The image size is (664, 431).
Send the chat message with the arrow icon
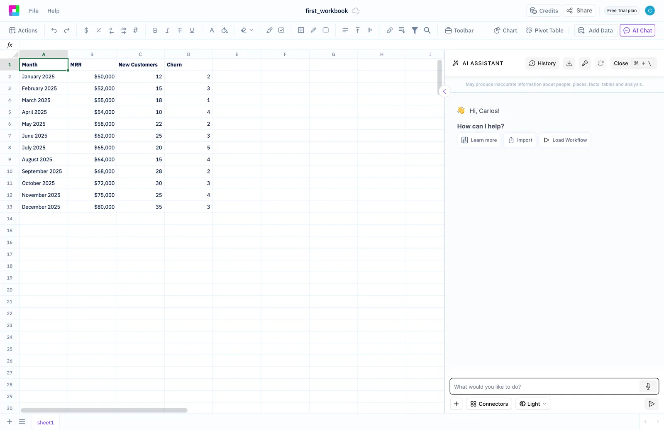coord(652,404)
